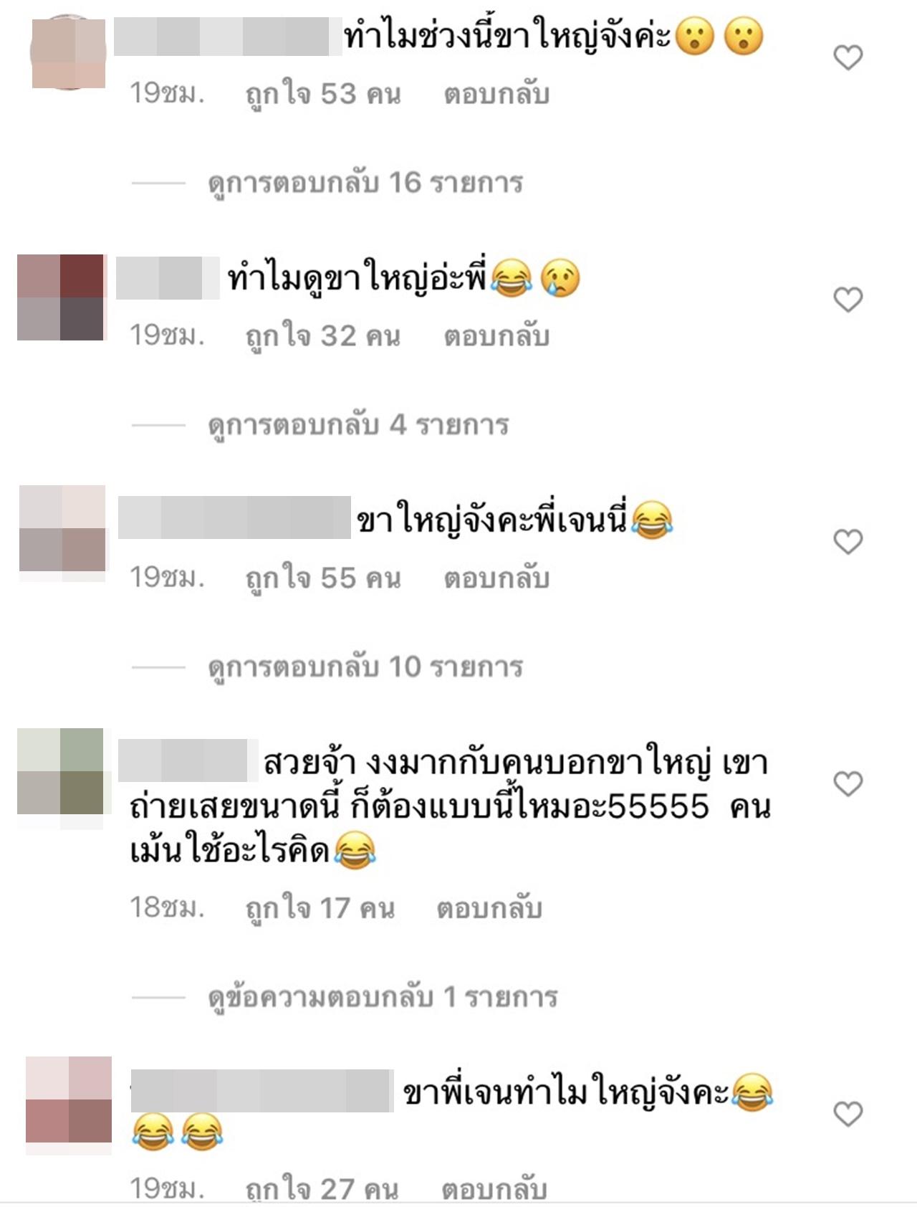This screenshot has height=1207, width=917.
Task: Expand ดูการตอบกลับ 10 รายการ replies
Action: pyautogui.click(x=365, y=667)
